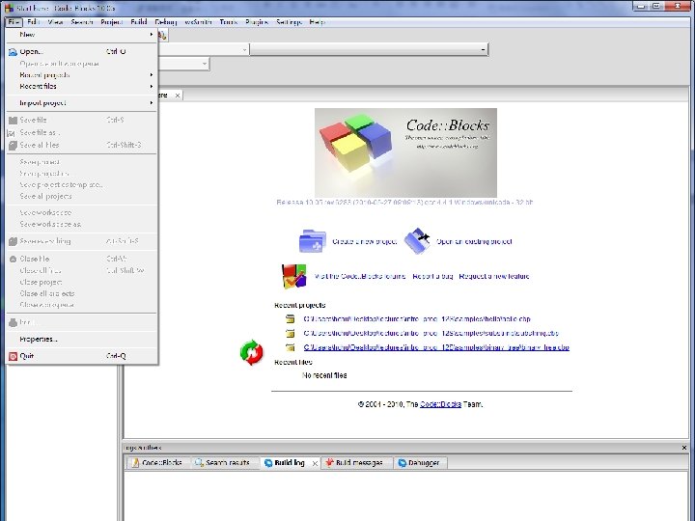
Task: Click the Code::Blocks Team footer link
Action: tap(440, 404)
